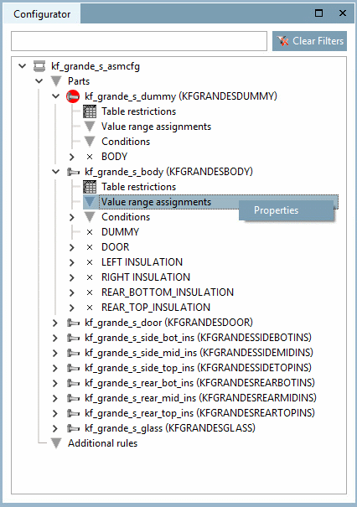Click the red kf_grande_s_dummy part icon
Image resolution: width=357 pixels, height=507 pixels.
pyautogui.click(x=73, y=96)
